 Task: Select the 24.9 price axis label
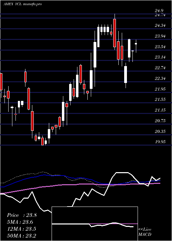(x=159, y=11)
